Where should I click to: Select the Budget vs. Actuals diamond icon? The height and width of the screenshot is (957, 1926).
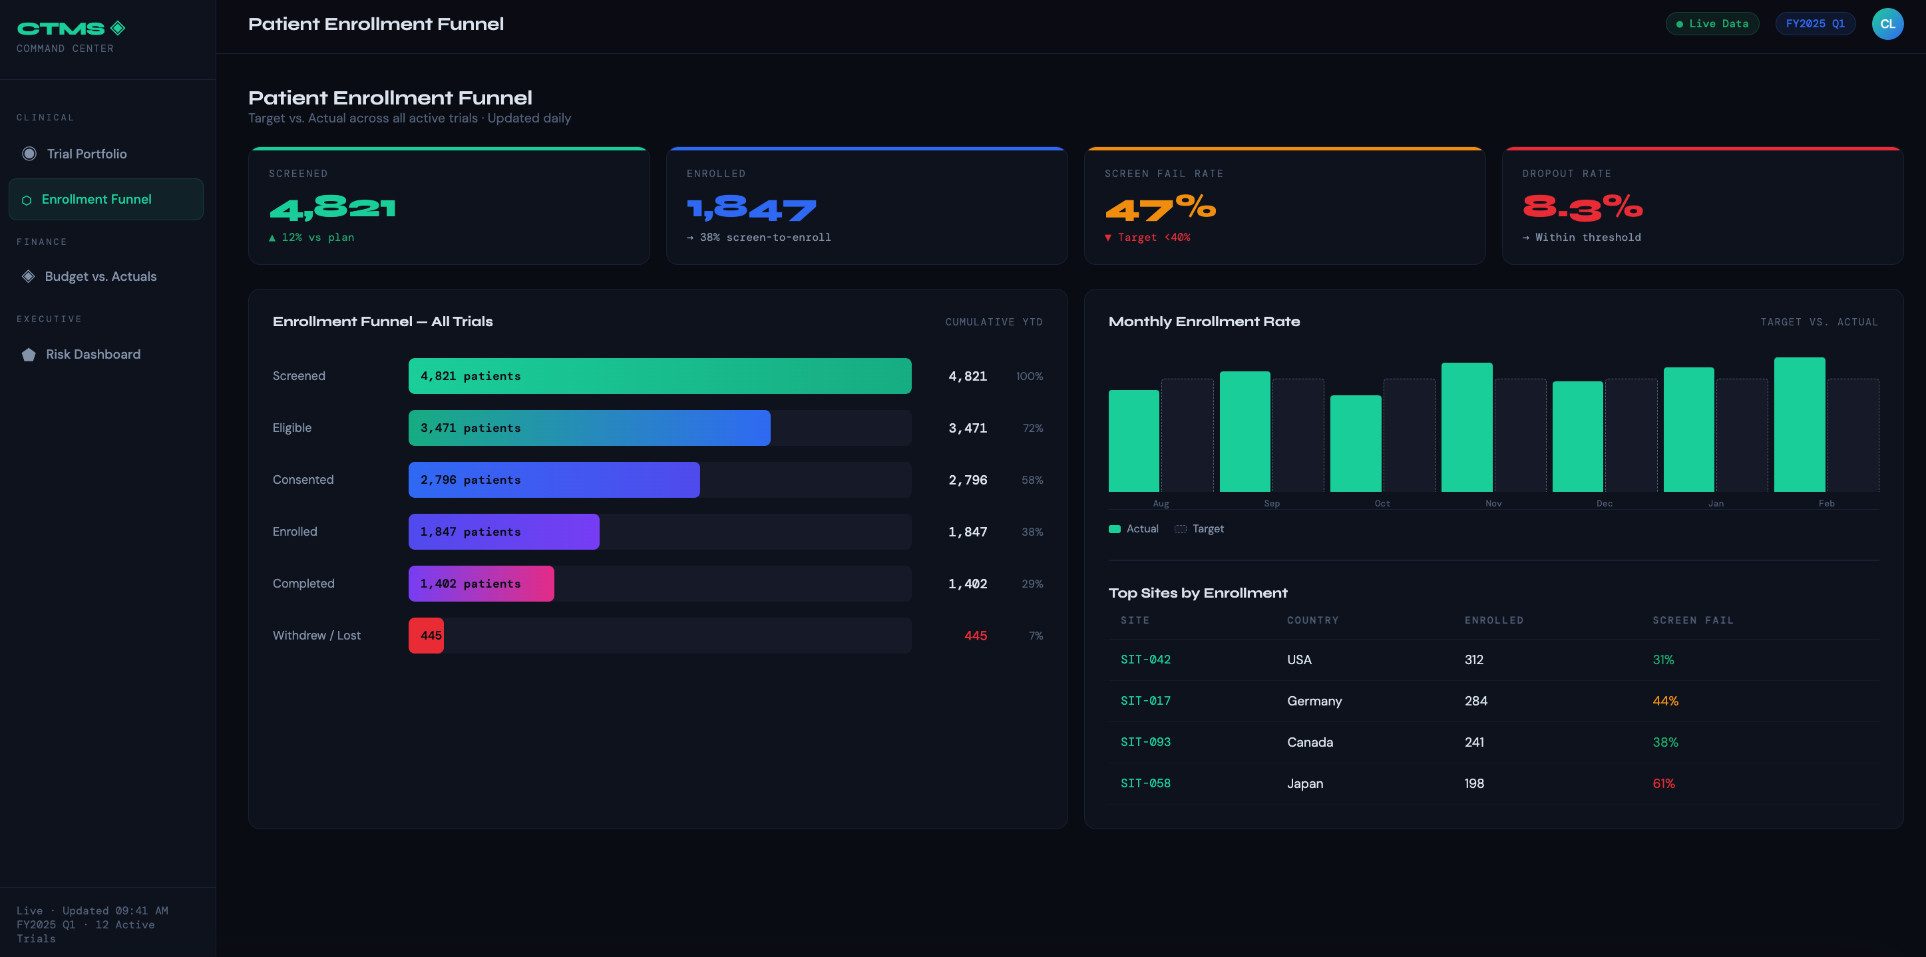[x=29, y=276]
